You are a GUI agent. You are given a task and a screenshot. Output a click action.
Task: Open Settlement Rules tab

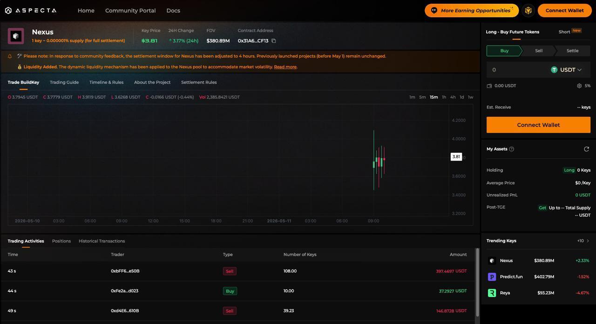coord(199,82)
